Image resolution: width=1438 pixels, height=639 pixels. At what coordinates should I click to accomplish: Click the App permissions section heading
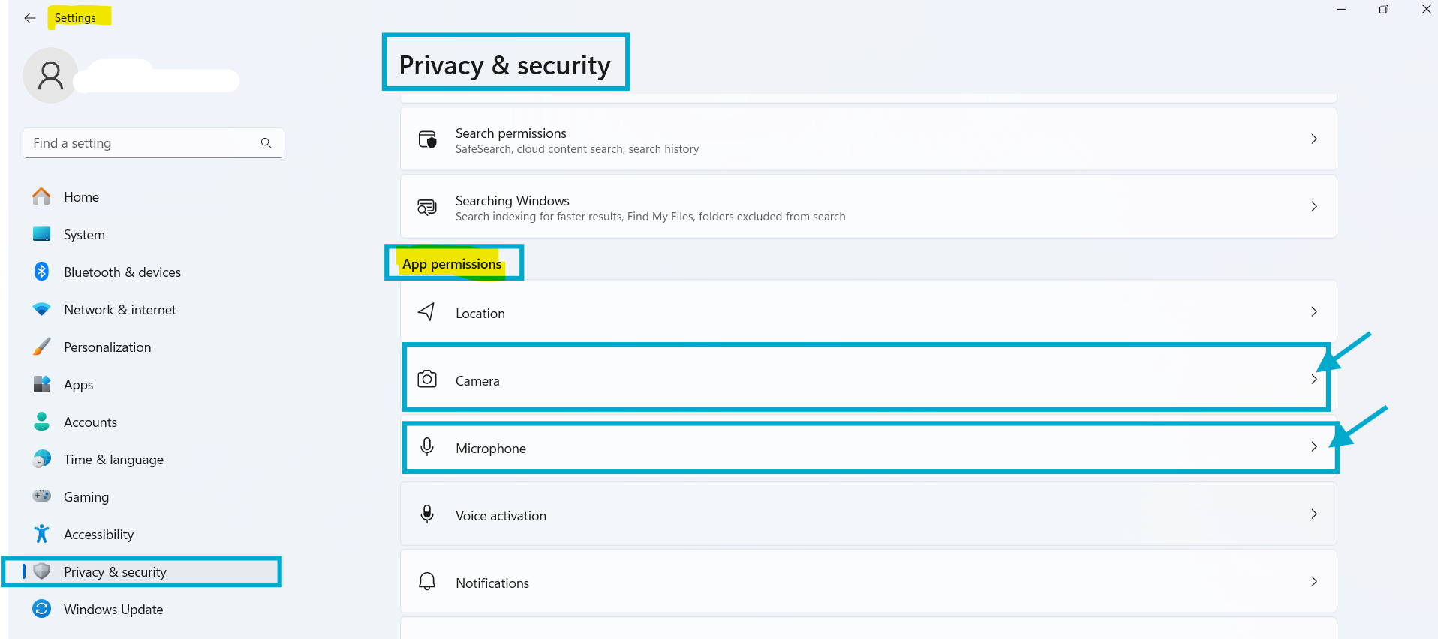(452, 264)
